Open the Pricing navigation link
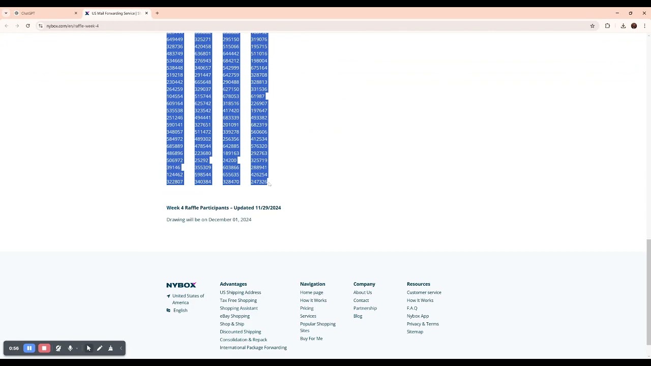This screenshot has height=366, width=651. pos(307,308)
